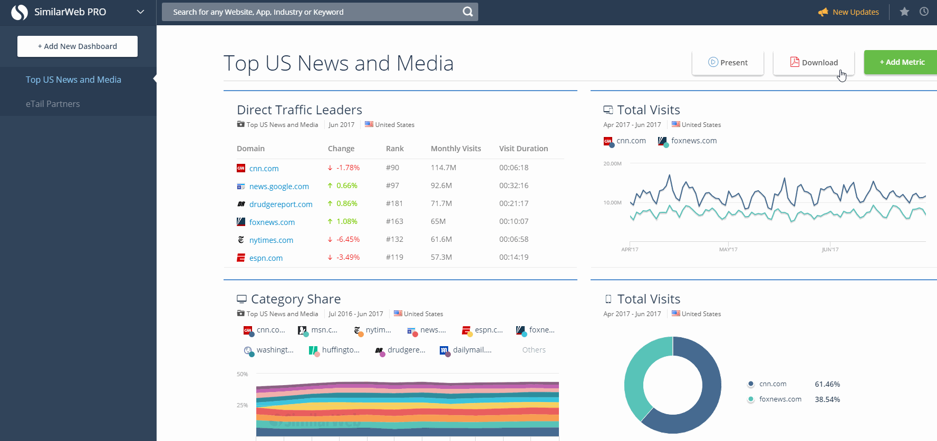
Task: Click the Drudge Report favicon in table
Action: (x=241, y=204)
